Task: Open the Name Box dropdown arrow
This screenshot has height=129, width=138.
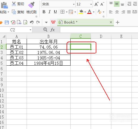Action: 30,30
